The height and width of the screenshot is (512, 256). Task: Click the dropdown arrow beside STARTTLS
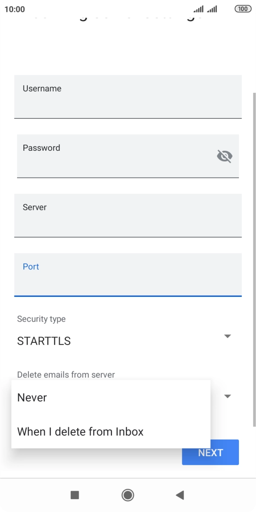coord(227,336)
